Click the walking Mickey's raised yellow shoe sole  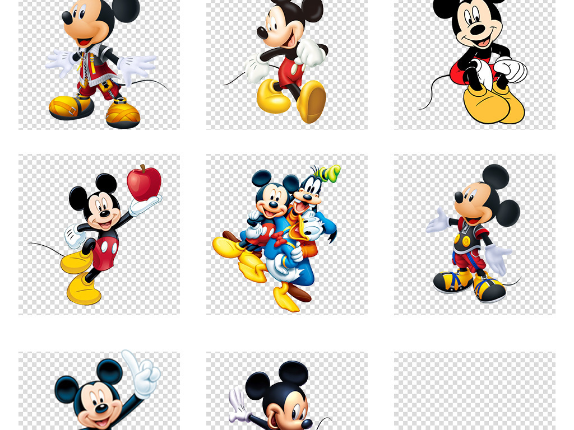pyautogui.click(x=312, y=102)
